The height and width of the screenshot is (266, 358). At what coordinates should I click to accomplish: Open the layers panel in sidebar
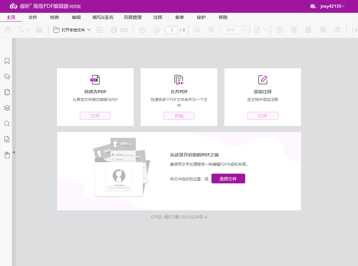point(7,108)
